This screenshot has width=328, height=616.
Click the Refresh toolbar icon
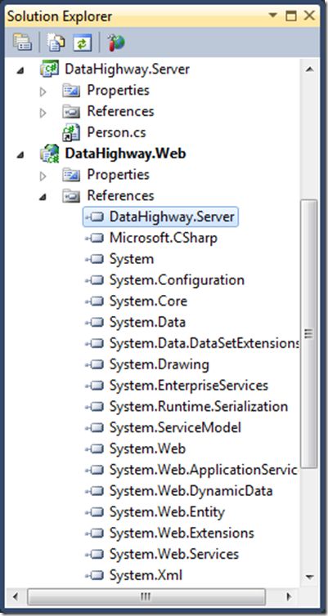click(x=82, y=42)
